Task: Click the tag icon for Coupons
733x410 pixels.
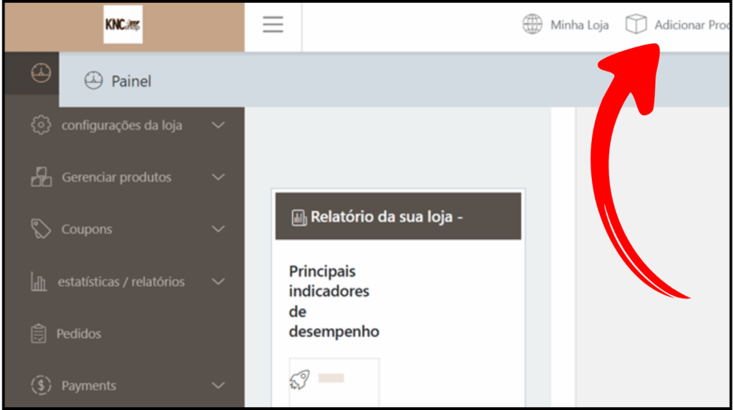Action: (x=42, y=230)
